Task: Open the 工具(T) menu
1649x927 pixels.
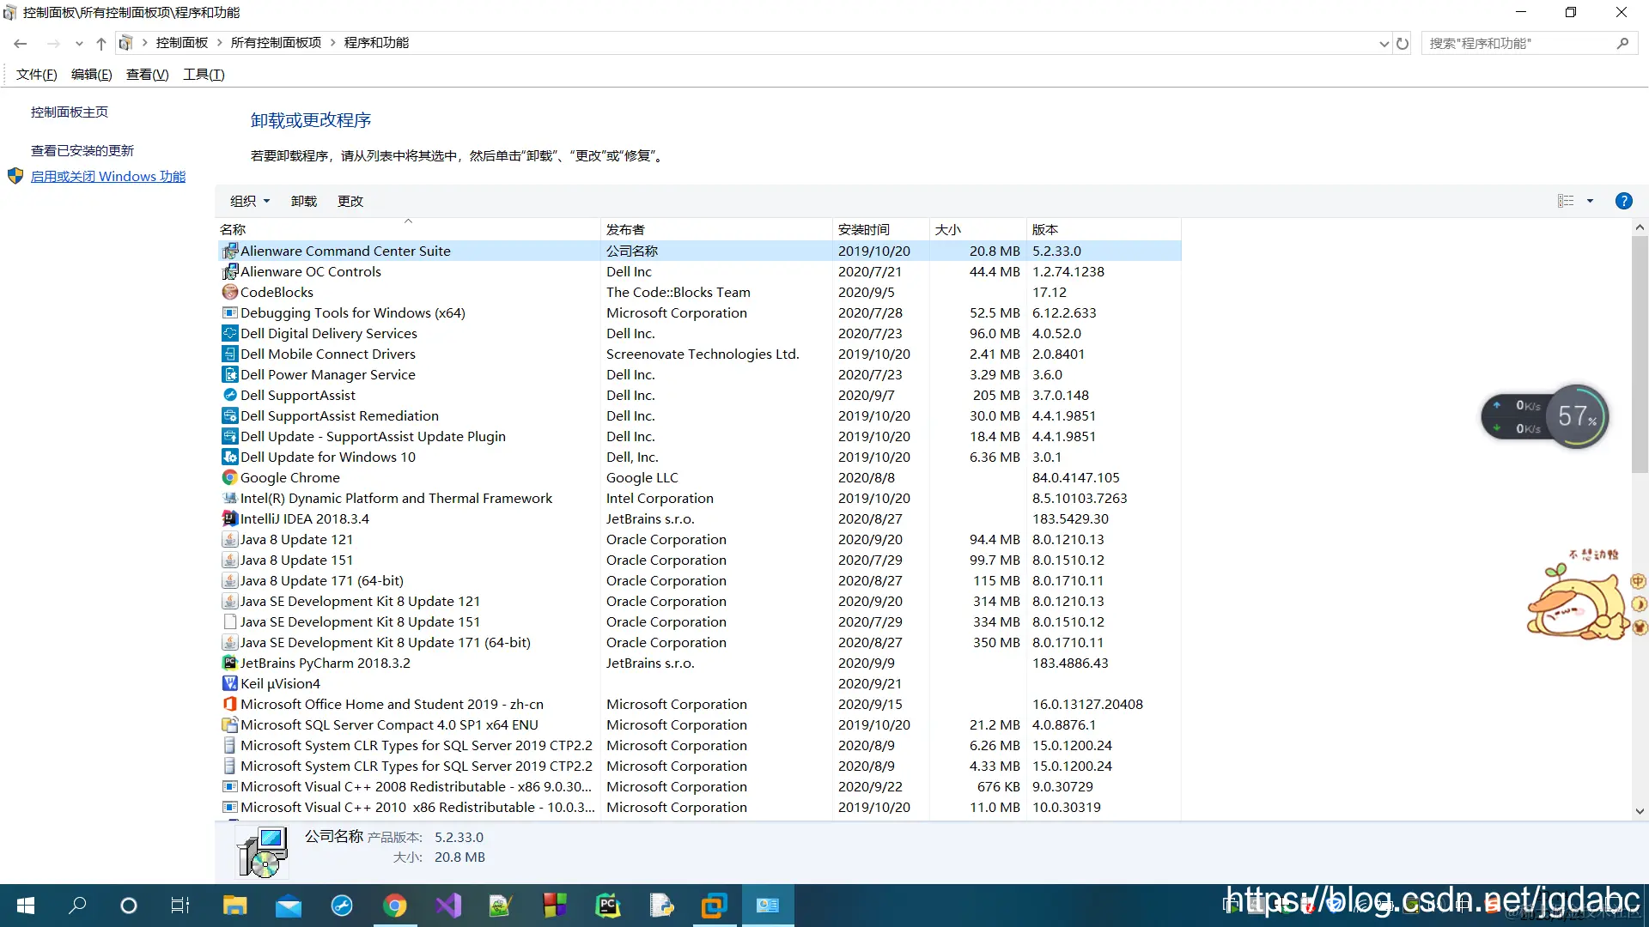Action: pyautogui.click(x=204, y=75)
